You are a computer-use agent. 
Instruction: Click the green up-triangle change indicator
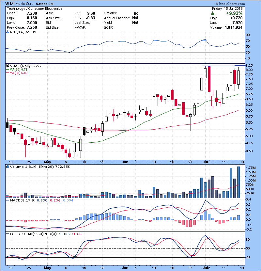pyautogui.click(x=213, y=13)
